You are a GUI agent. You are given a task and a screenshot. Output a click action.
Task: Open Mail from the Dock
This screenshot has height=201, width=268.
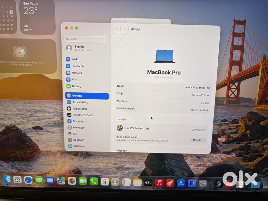50,181
